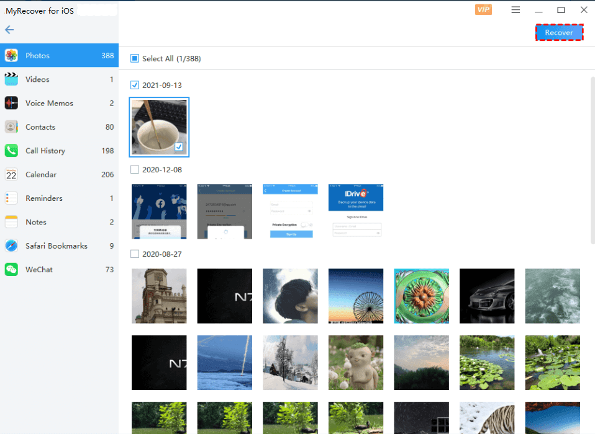
Task: Click the vertical scrollbar of photo list
Action: click(591, 161)
